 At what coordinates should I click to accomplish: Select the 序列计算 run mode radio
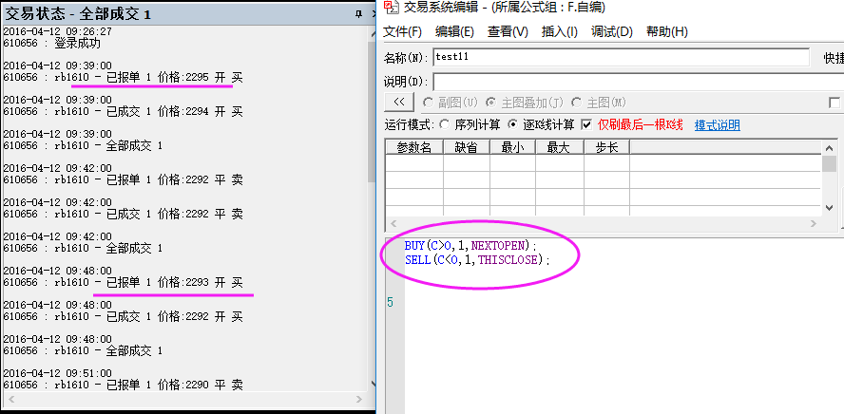point(444,125)
